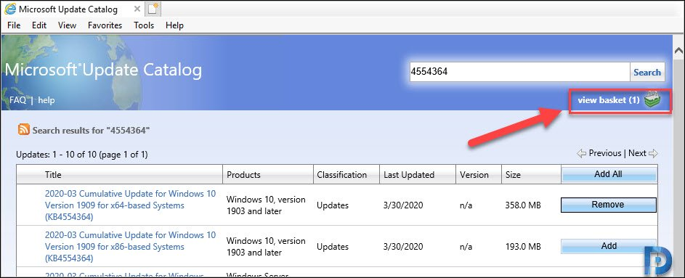The width and height of the screenshot is (685, 278).
Task: Sort by Size column header
Action: 514,175
